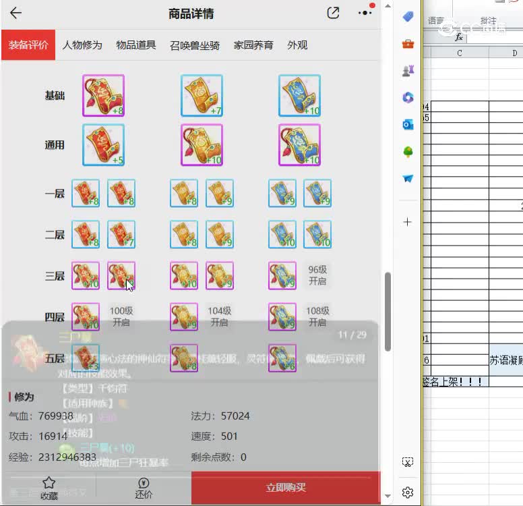
Task: Select the 通用 row blue talisman +10
Action: click(299, 145)
